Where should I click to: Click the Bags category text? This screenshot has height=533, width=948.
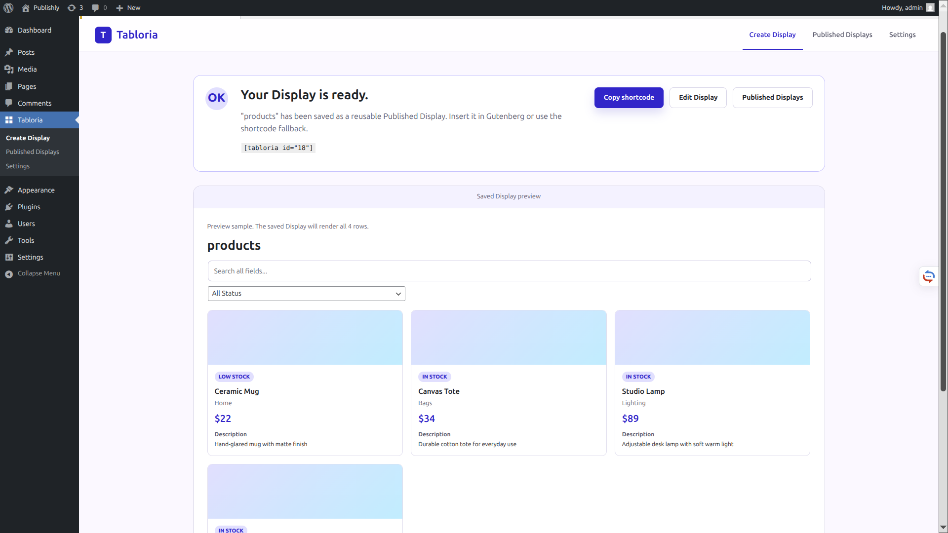tap(425, 403)
